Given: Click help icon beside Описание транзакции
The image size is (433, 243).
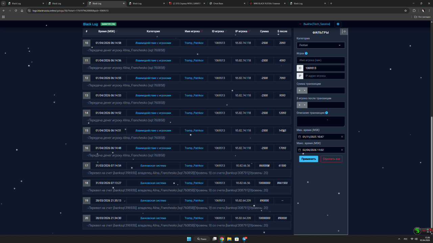Looking at the screenshot, I should 326,113.
